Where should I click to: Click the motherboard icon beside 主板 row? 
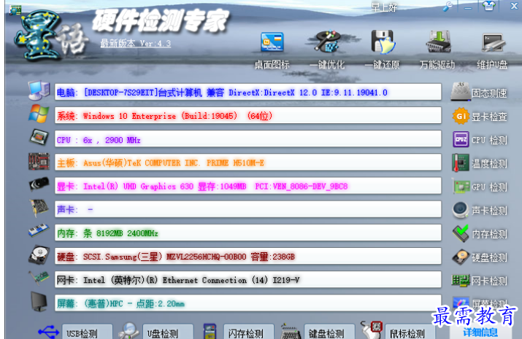point(39,161)
